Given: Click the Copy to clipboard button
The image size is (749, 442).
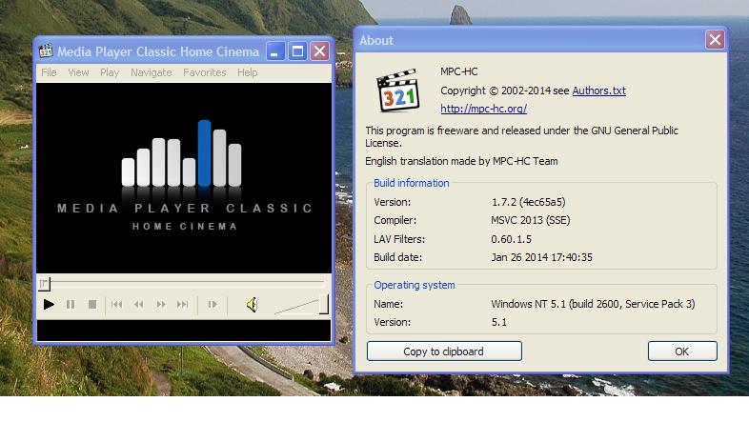Looking at the screenshot, I should point(444,352).
